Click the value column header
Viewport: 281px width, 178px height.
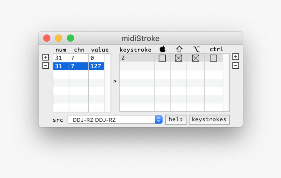100,50
